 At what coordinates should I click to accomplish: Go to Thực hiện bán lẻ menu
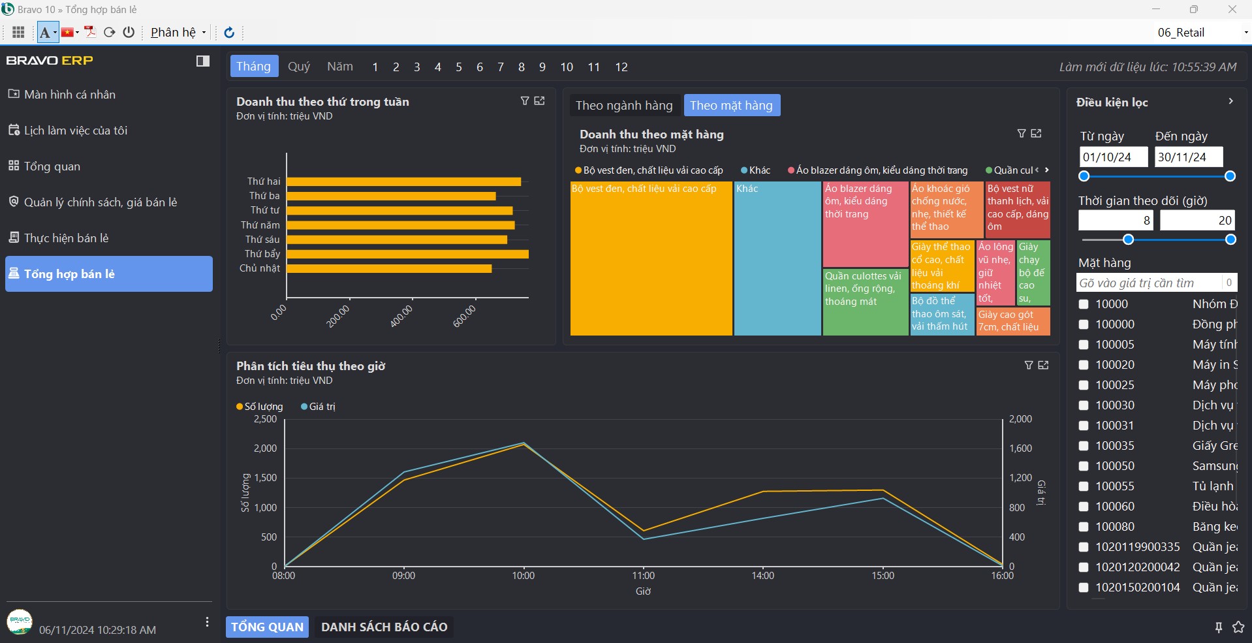[x=67, y=238]
